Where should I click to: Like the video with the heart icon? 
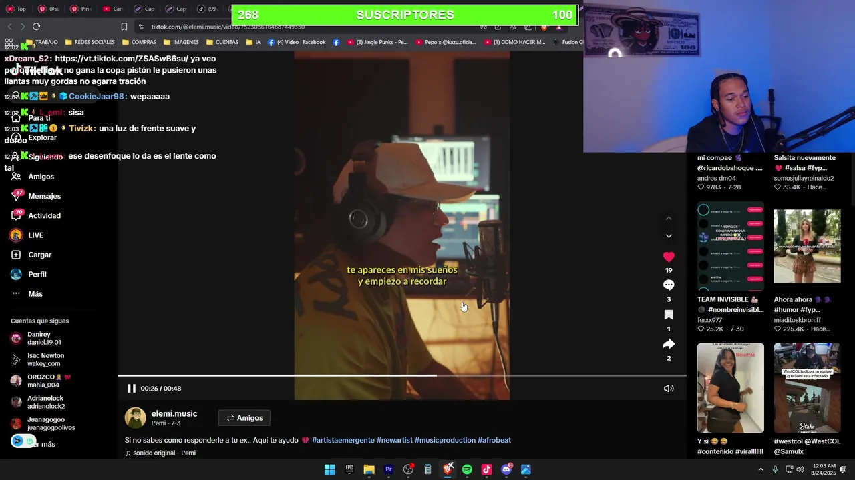(669, 257)
